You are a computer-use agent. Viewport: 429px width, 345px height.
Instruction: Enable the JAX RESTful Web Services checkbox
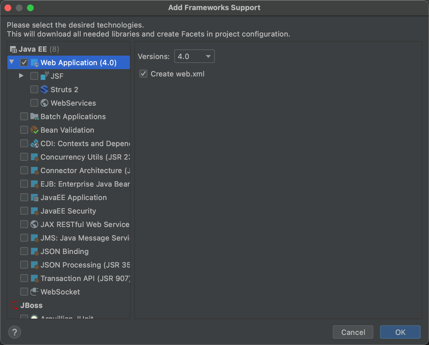click(24, 224)
